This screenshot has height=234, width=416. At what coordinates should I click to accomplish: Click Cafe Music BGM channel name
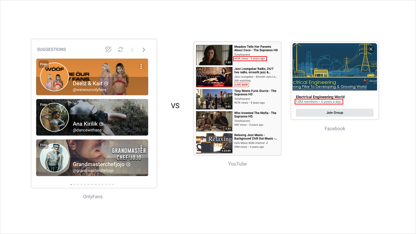point(249,143)
